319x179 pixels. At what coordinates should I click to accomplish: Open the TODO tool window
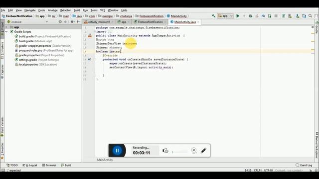tap(12, 165)
